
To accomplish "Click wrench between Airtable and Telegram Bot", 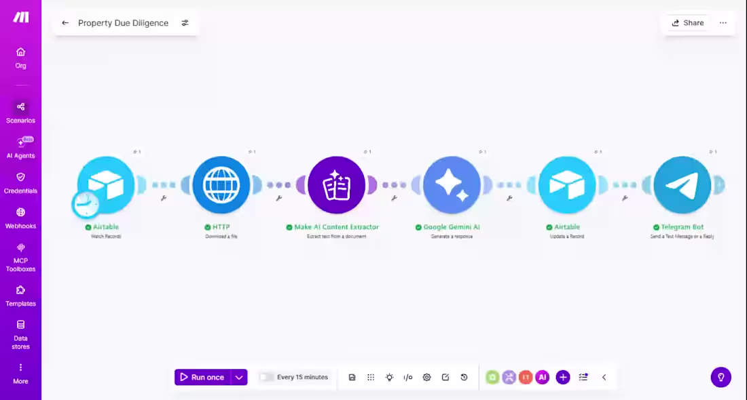I will coord(625,198).
